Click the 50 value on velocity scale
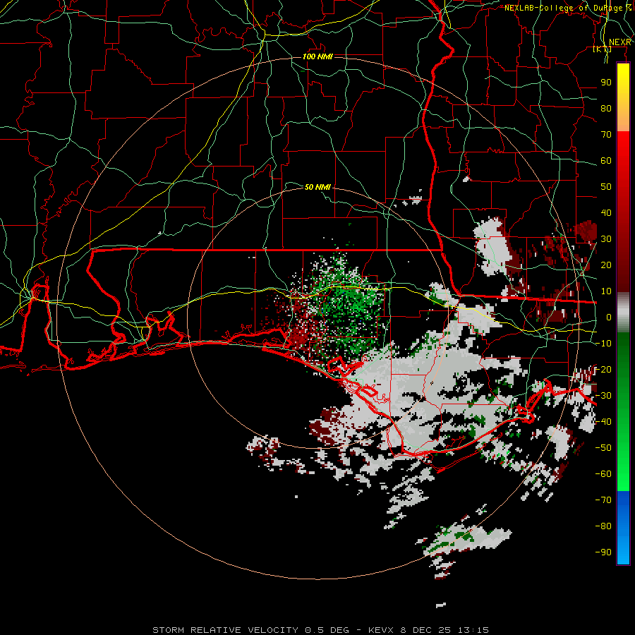This screenshot has height=635, width=635. (x=606, y=187)
